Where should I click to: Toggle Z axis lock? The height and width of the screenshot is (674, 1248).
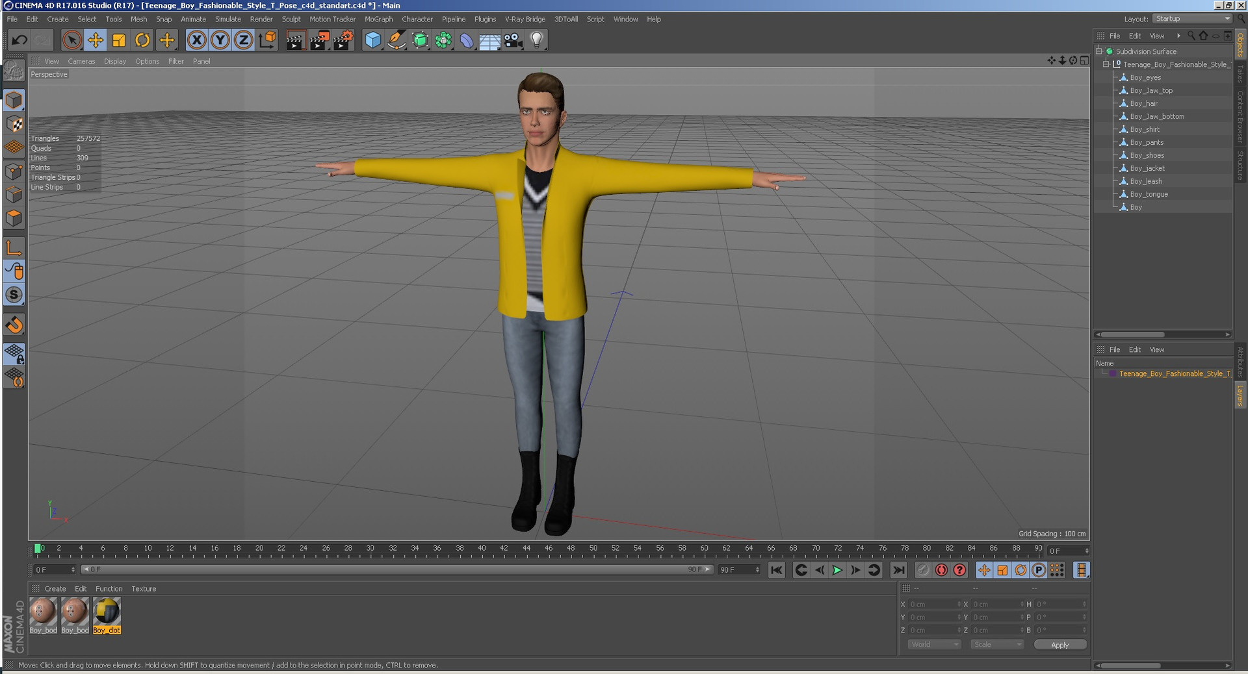tap(243, 40)
